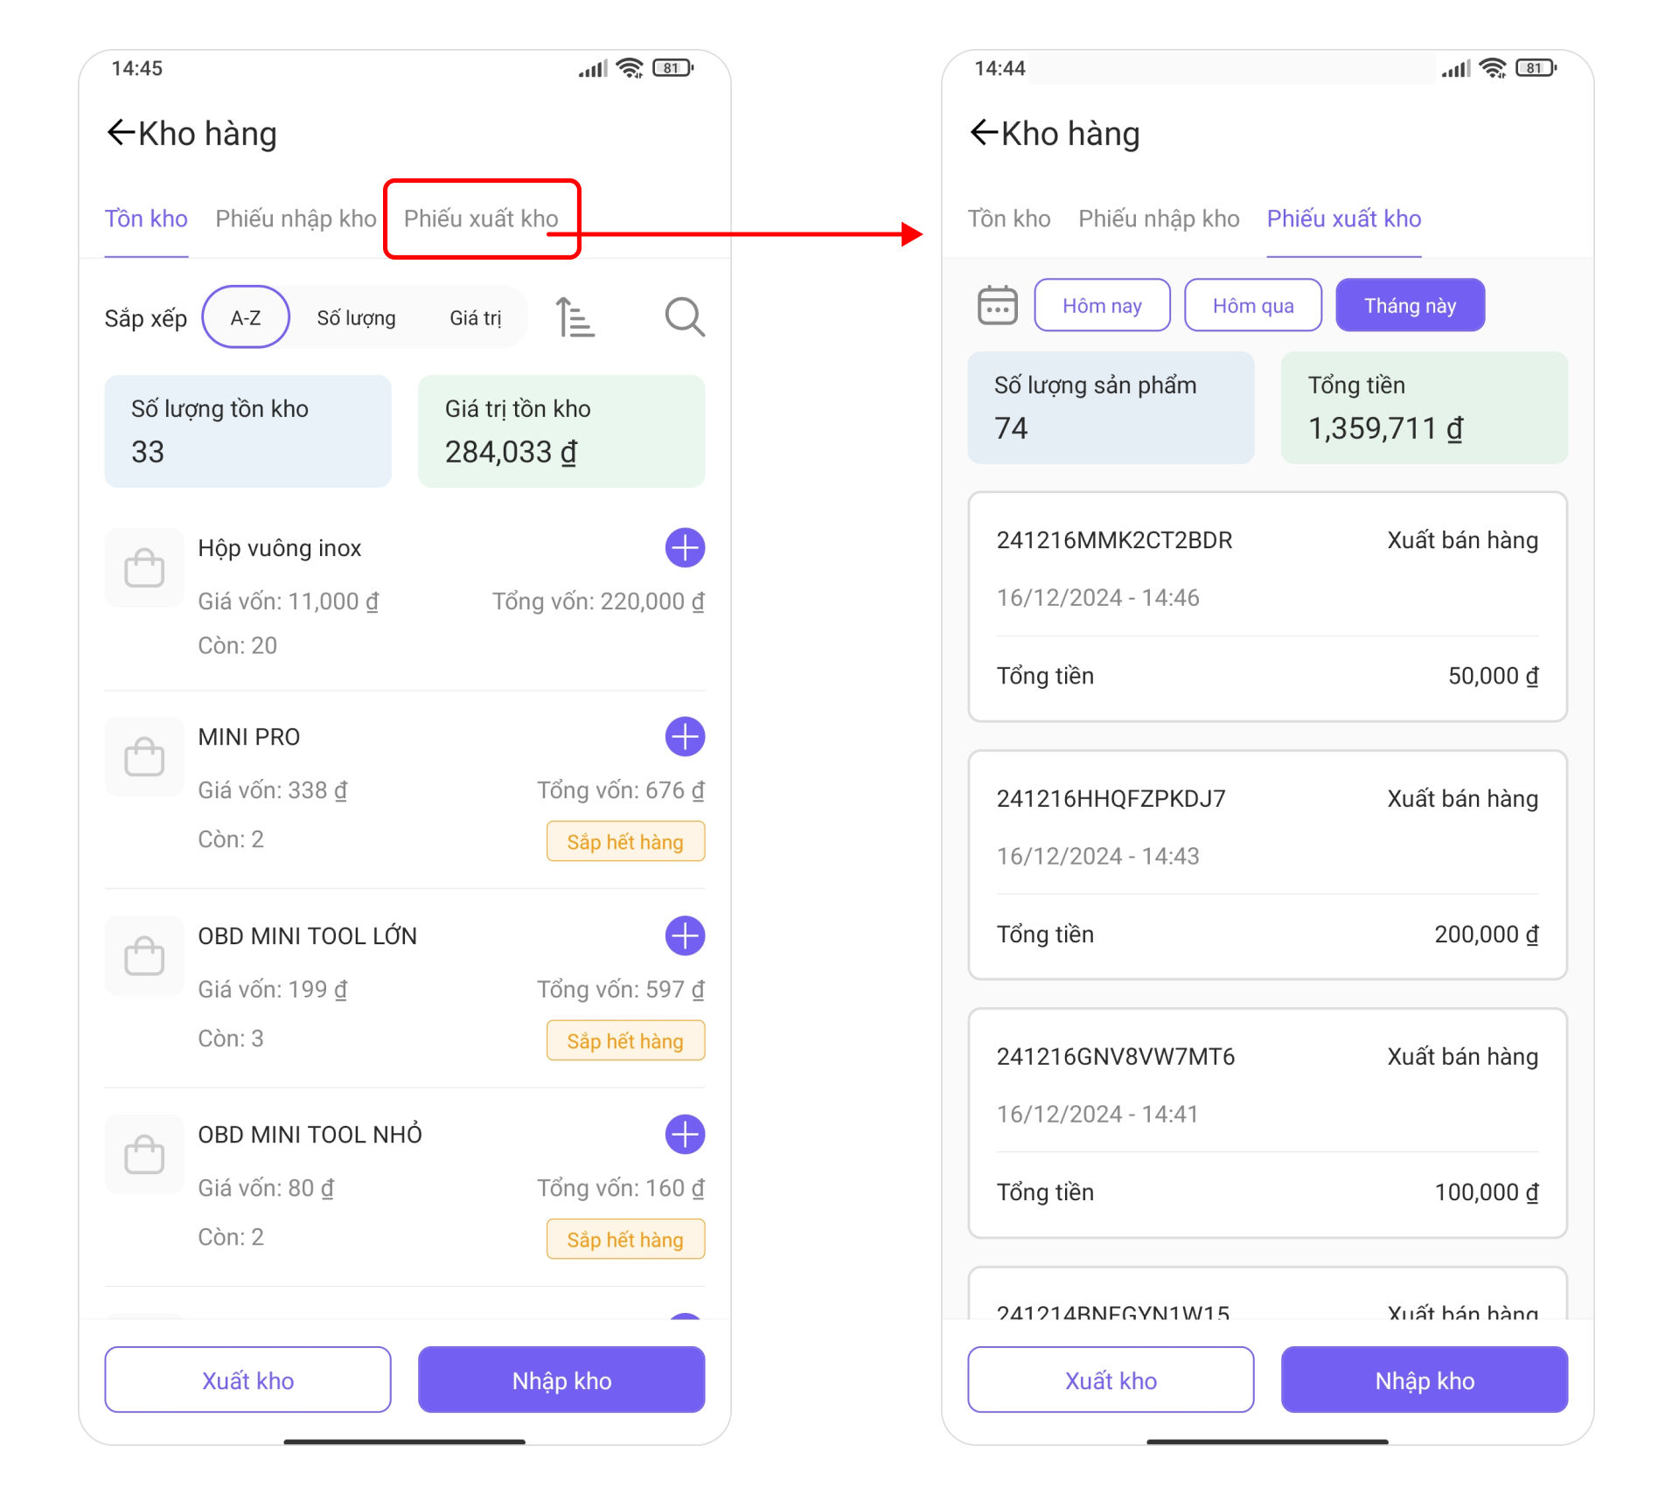Tap back arrow on left Kho hàng screen

coord(121,133)
